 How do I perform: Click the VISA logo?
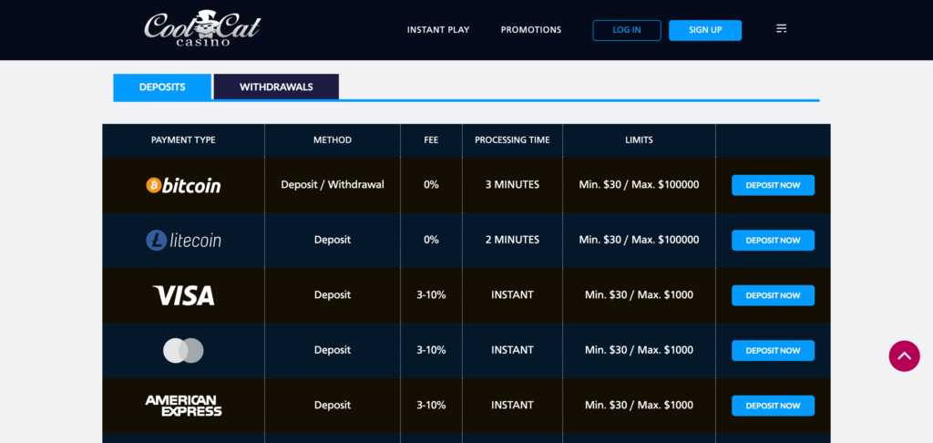tap(183, 295)
